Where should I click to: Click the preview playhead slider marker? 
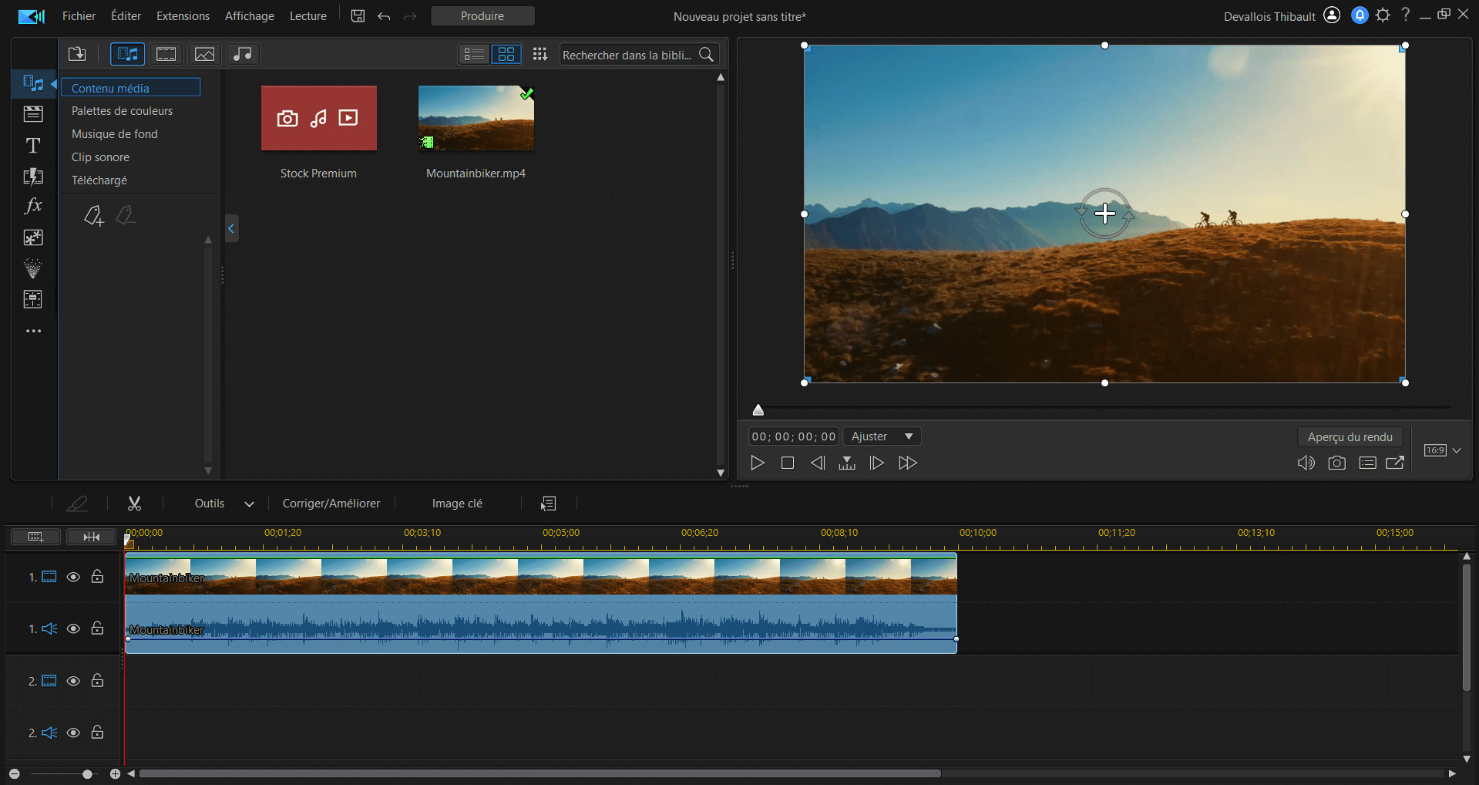(x=758, y=410)
